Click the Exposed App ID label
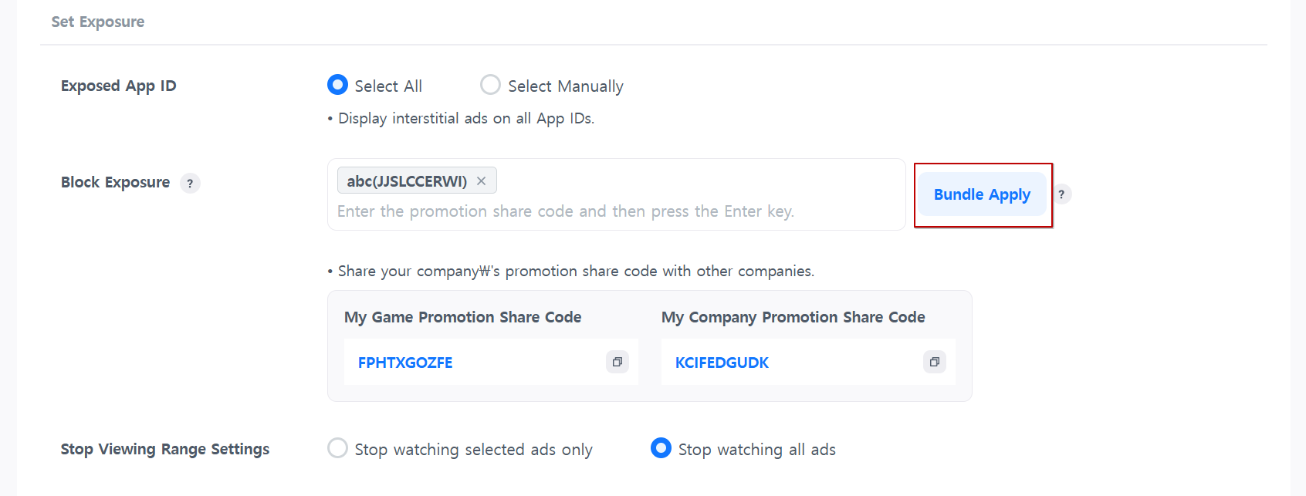 (x=119, y=86)
